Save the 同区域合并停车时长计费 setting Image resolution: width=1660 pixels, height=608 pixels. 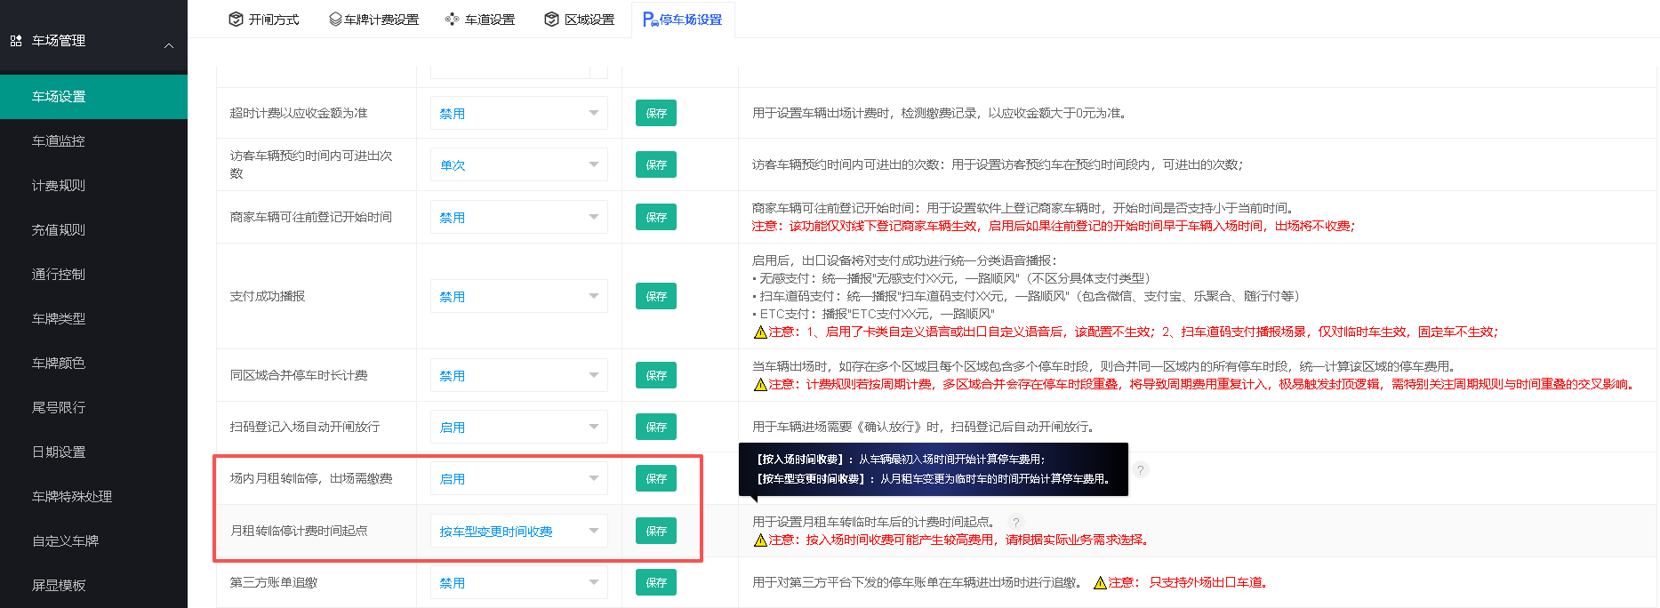tap(656, 375)
